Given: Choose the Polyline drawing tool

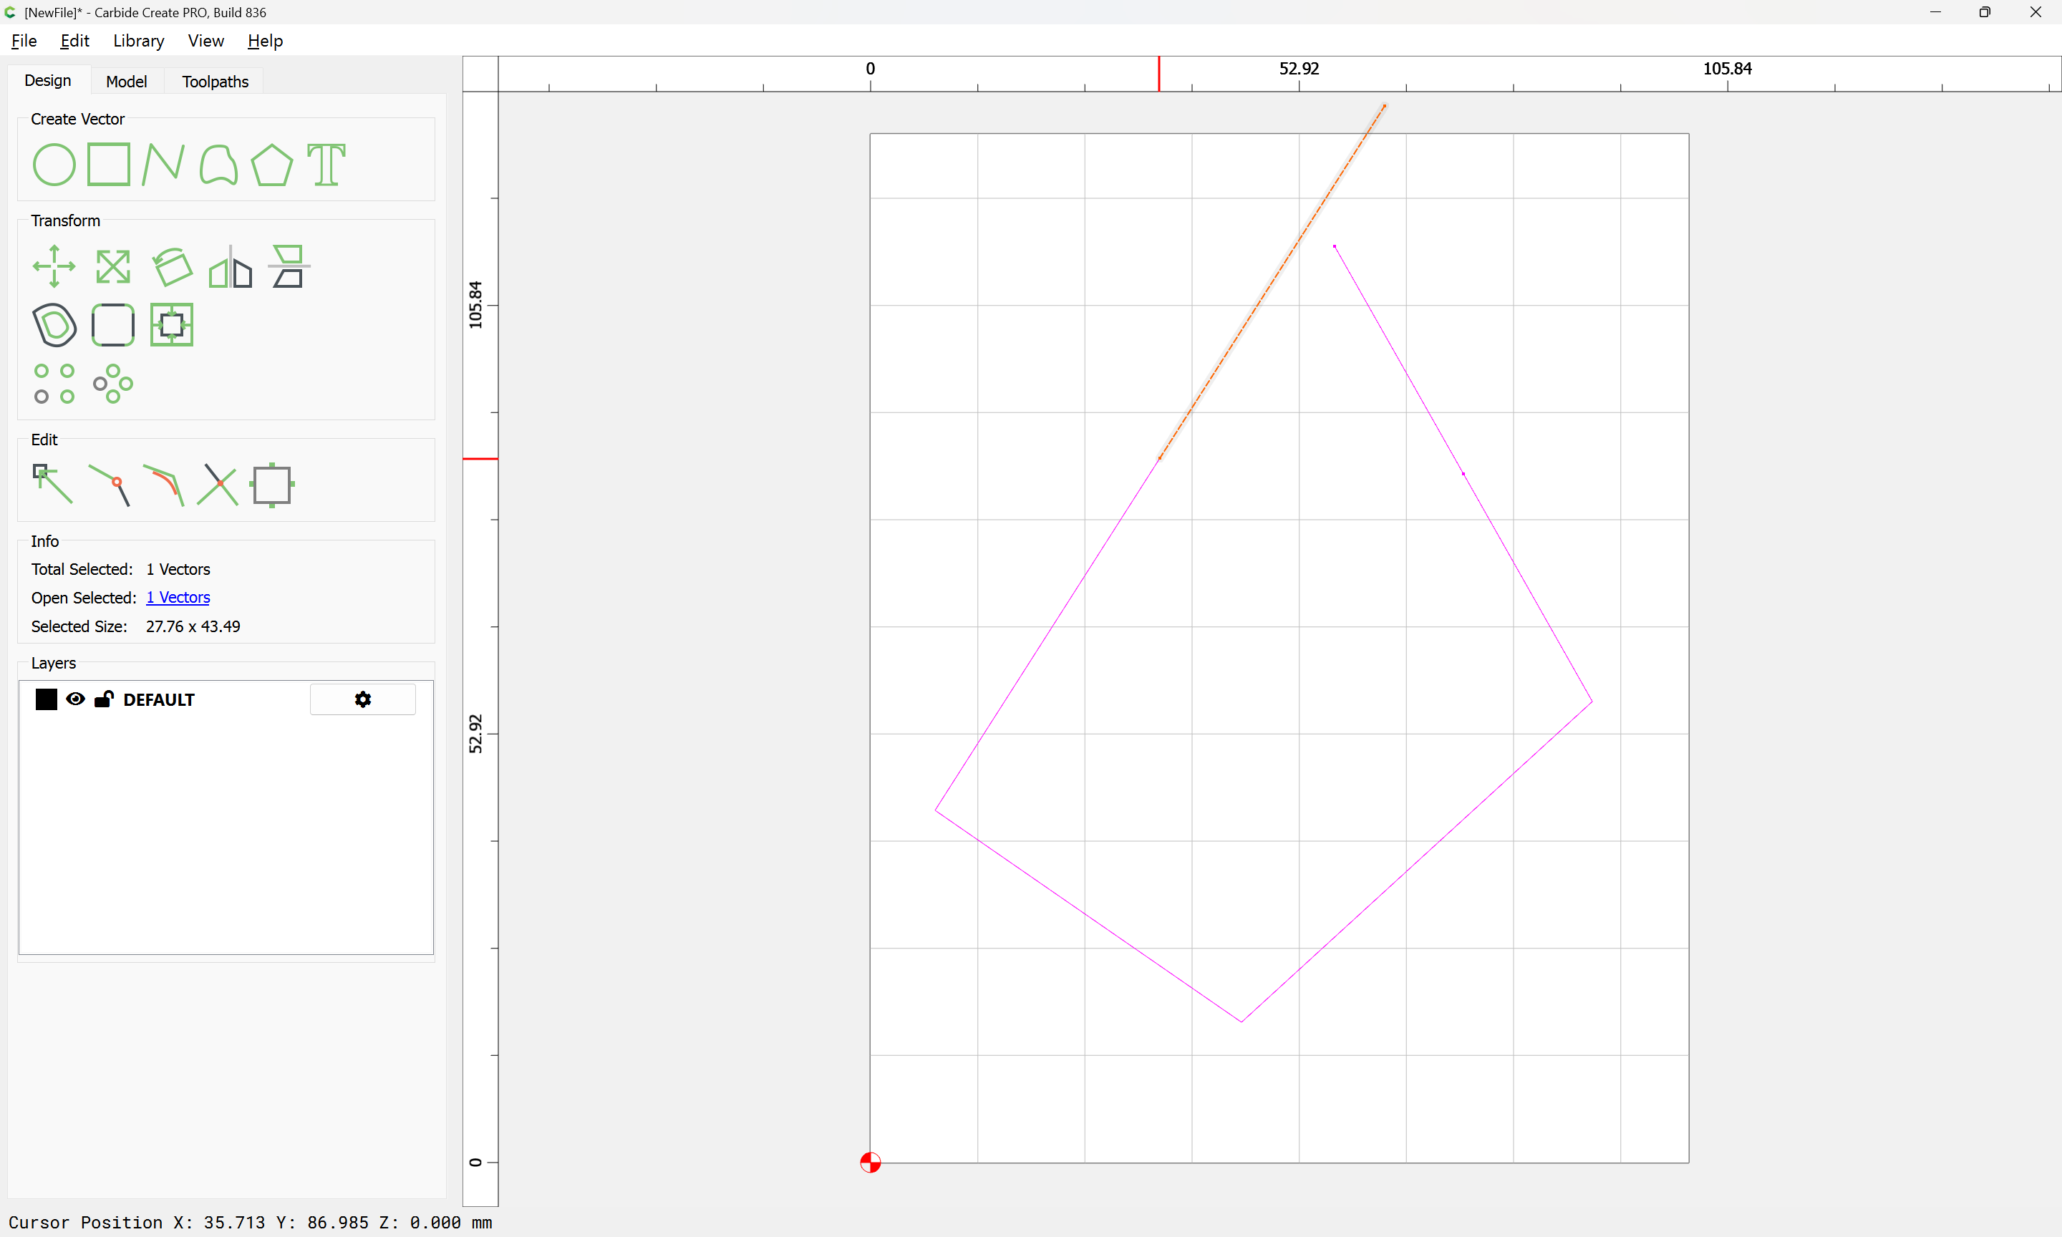Looking at the screenshot, I should coord(163,164).
